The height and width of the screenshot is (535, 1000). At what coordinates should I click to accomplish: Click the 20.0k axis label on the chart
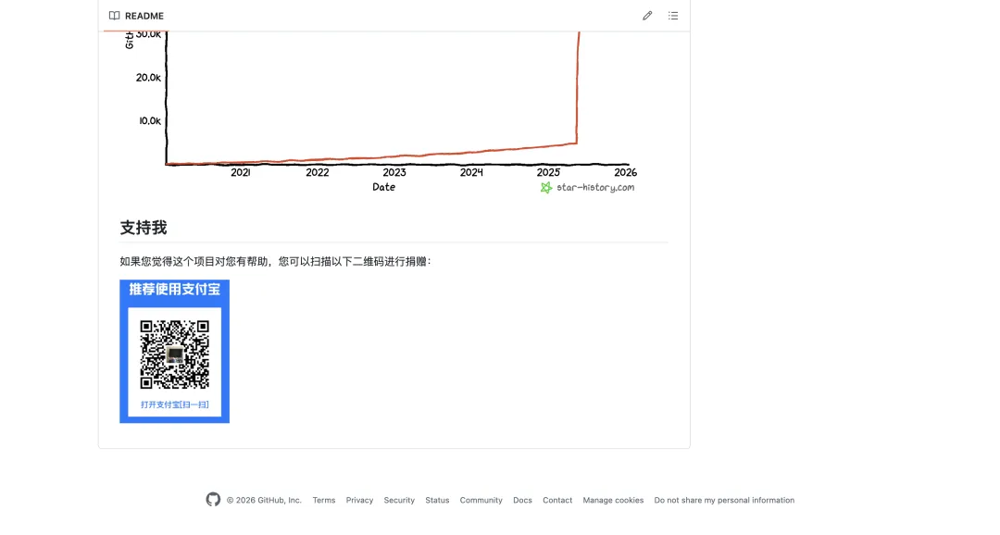148,77
